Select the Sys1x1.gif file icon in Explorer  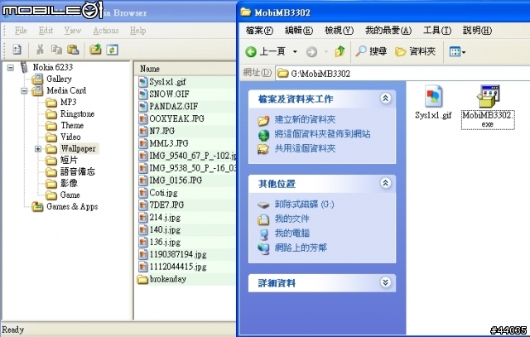(x=433, y=96)
